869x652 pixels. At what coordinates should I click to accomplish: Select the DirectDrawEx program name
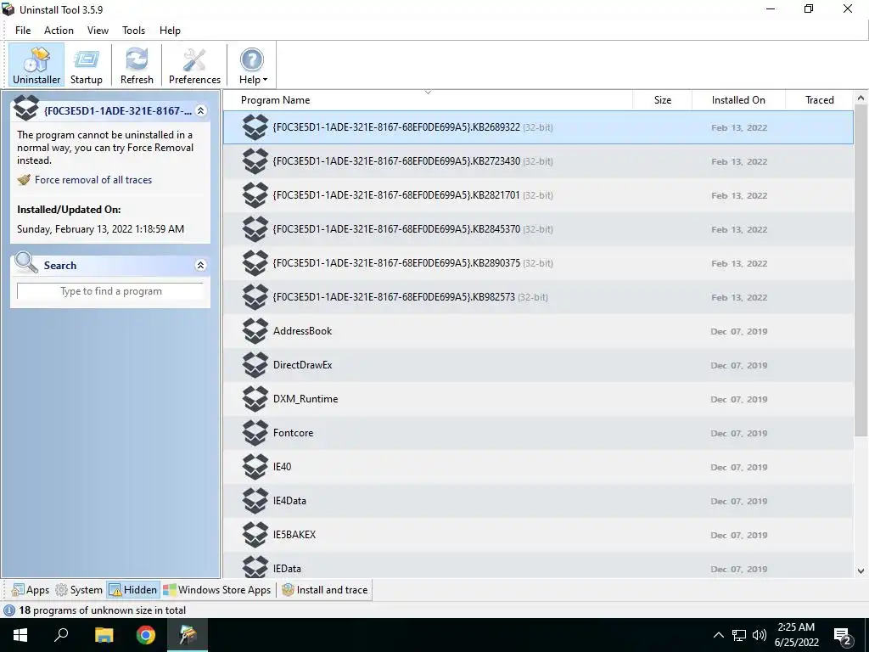(303, 365)
